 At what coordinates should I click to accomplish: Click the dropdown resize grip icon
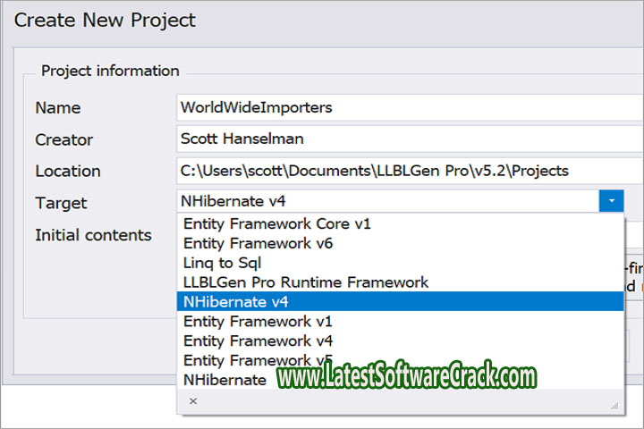pyautogui.click(x=614, y=406)
